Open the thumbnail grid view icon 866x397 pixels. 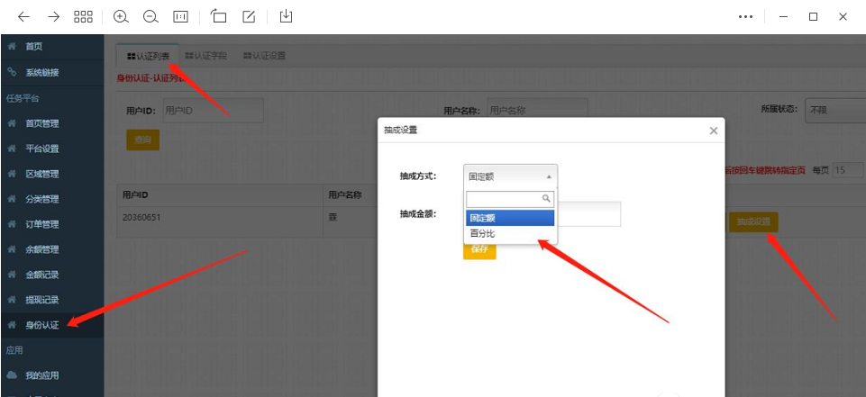tap(83, 16)
